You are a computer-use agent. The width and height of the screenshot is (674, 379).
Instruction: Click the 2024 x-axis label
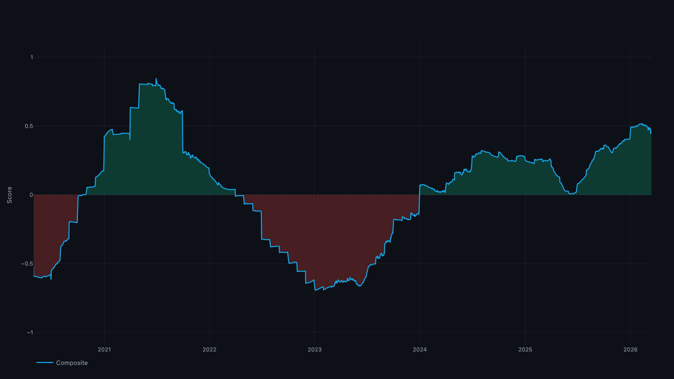click(420, 350)
